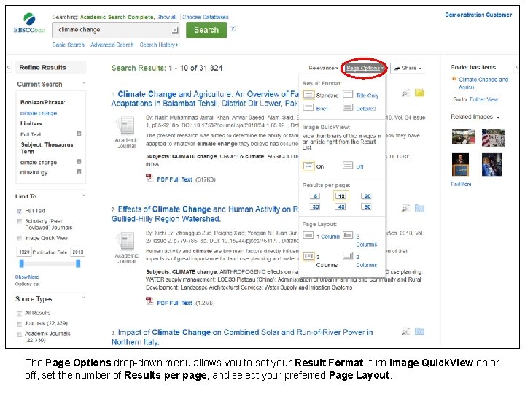Open Basic Search link
Viewport: 525px width, 394px height.
click(69, 45)
